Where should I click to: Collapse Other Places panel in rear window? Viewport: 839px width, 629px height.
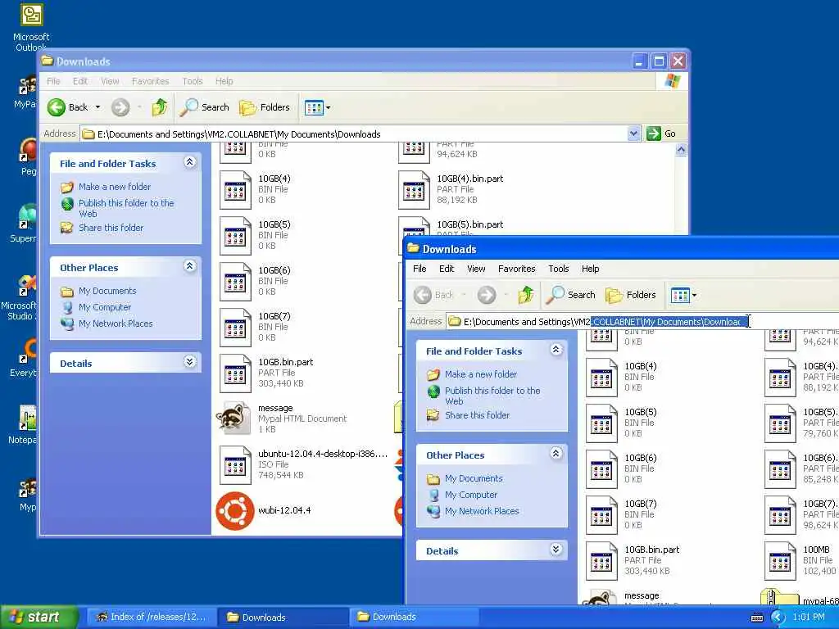tap(189, 266)
